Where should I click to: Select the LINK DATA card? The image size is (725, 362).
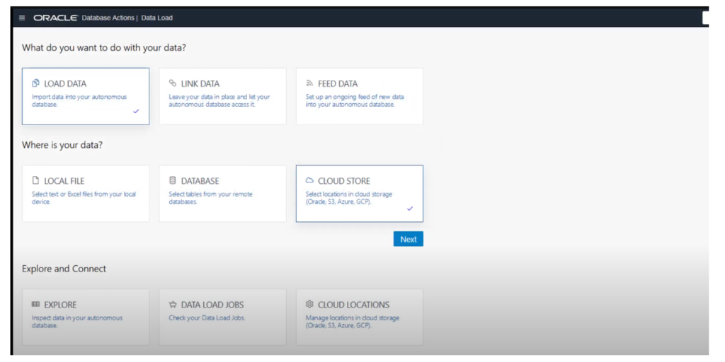click(222, 96)
